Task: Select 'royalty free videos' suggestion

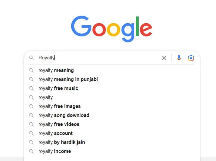Action: 112,124
